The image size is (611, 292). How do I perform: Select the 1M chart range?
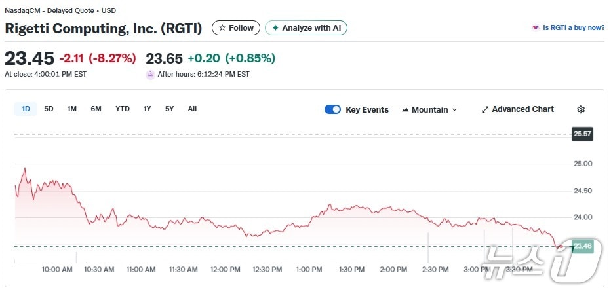coord(71,109)
